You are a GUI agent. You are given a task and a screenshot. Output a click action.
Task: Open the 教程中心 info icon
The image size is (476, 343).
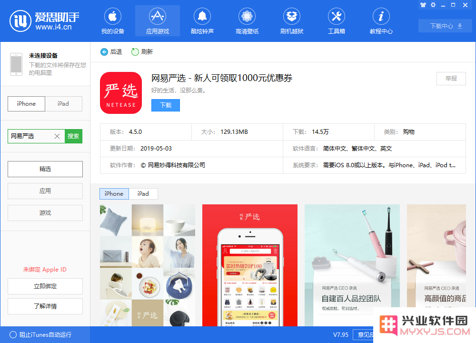[x=381, y=16]
